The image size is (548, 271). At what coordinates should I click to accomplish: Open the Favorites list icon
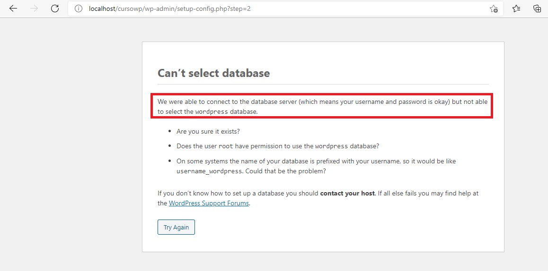[x=516, y=8]
